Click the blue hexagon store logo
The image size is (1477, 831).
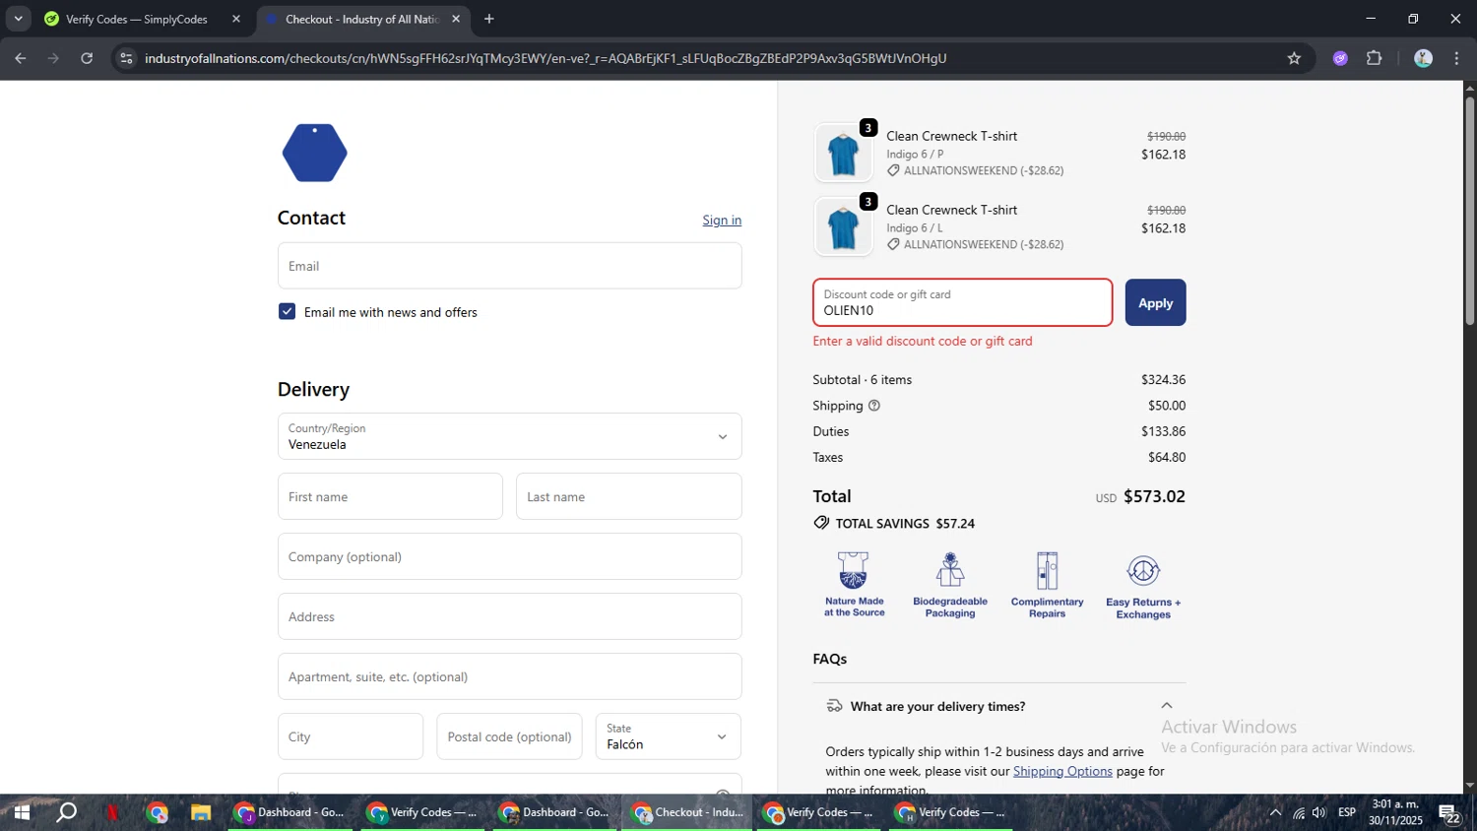tap(314, 153)
